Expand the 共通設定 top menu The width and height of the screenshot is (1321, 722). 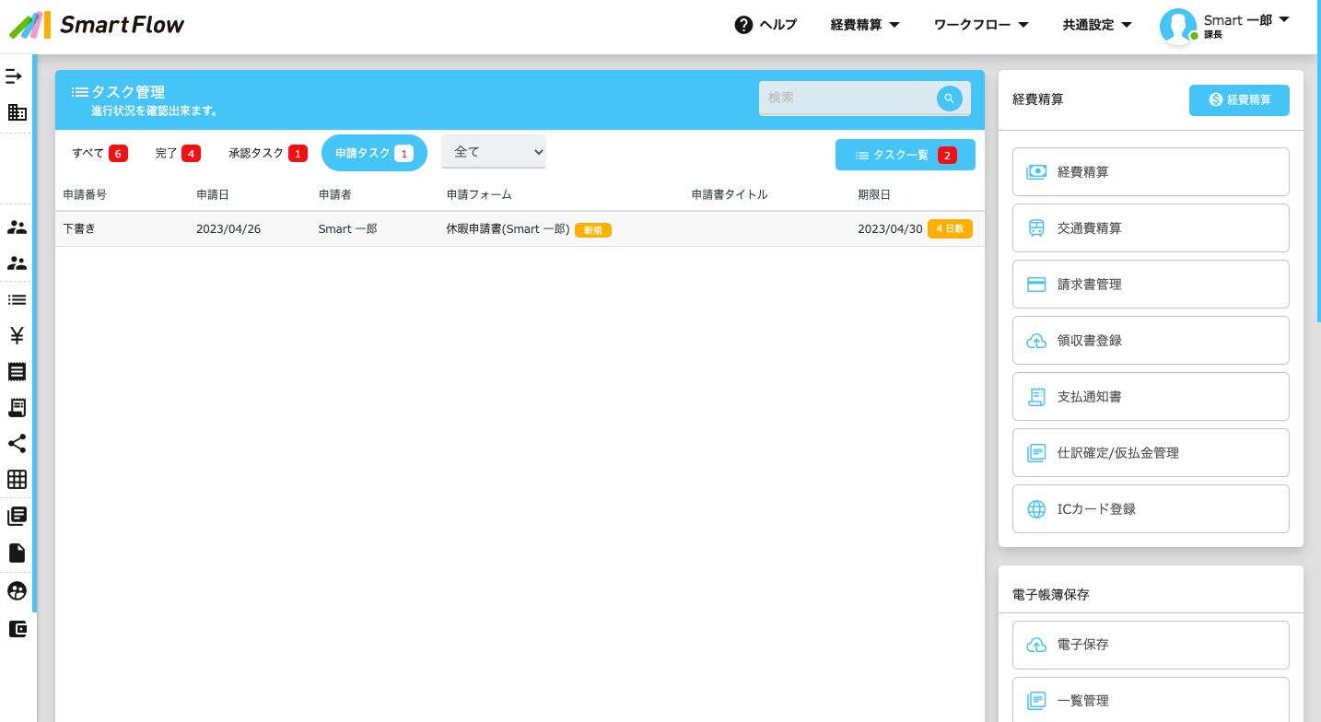pos(1097,25)
